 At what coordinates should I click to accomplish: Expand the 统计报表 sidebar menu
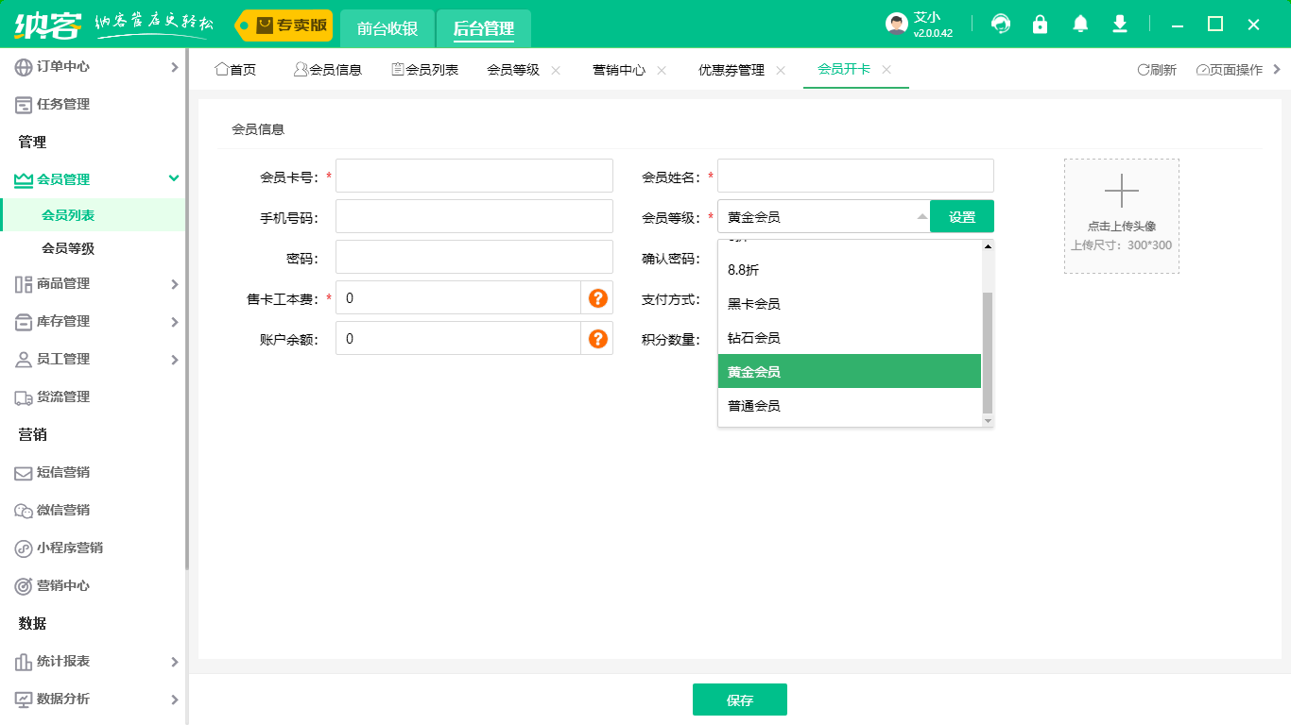click(x=174, y=662)
